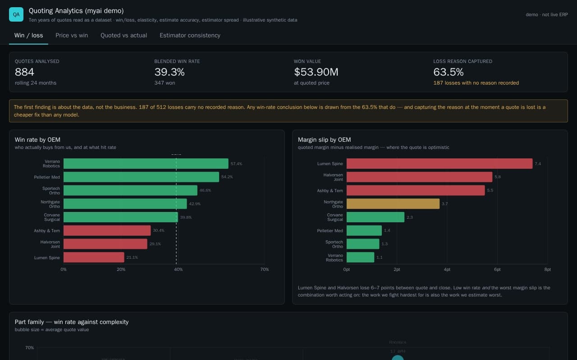Click the Verrano Robotics 1.1 margin slip bar
The image size is (577, 360).
(x=361, y=257)
